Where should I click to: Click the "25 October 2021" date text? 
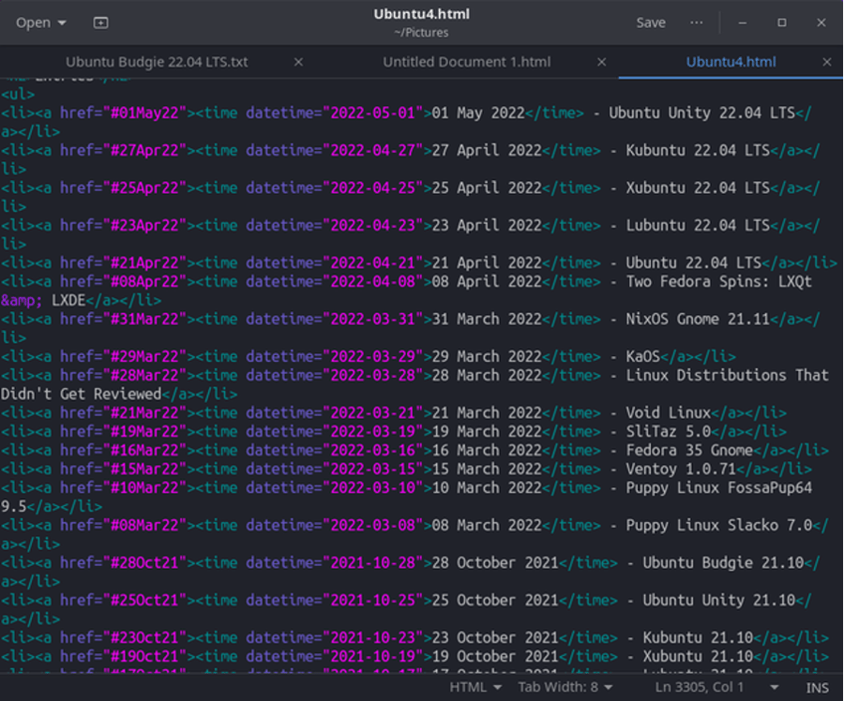(x=494, y=600)
